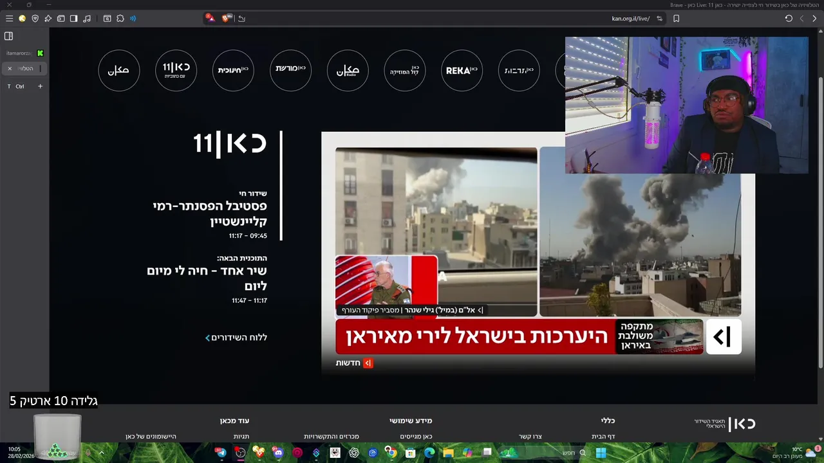Click the Brave Rewards triangle icon

click(x=211, y=18)
